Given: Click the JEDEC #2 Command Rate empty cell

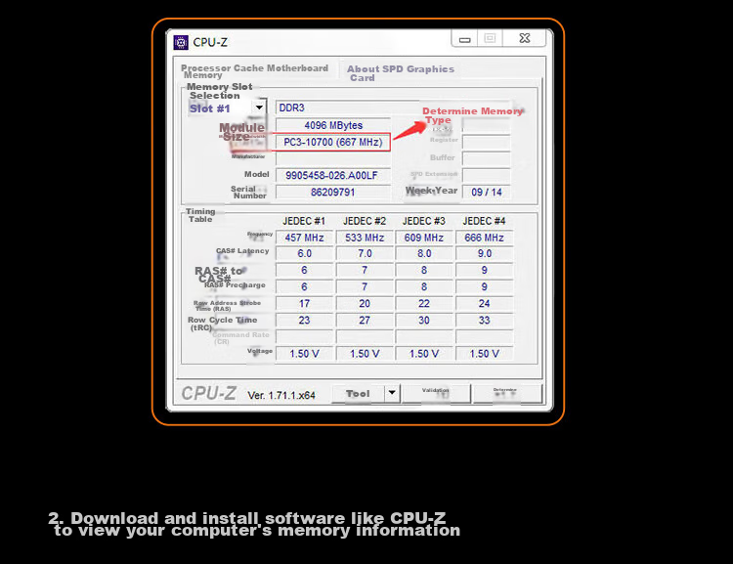Looking at the screenshot, I should click(x=365, y=336).
